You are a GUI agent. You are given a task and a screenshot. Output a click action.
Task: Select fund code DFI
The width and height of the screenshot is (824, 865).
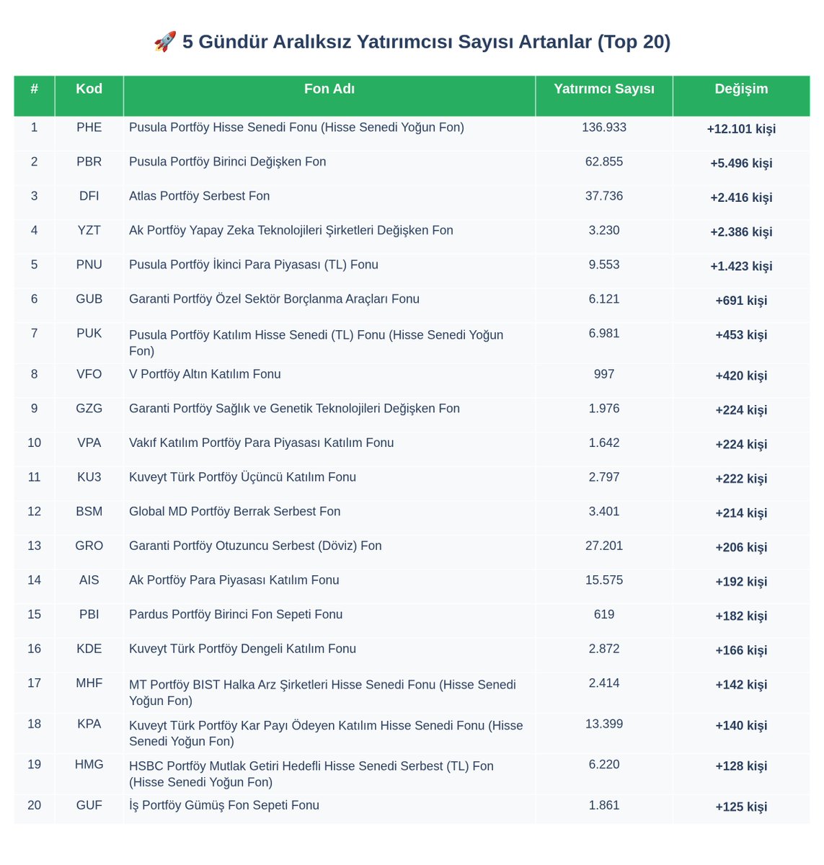click(89, 196)
